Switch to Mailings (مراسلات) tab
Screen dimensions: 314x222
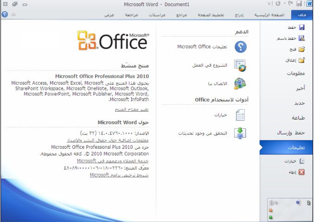157,15
